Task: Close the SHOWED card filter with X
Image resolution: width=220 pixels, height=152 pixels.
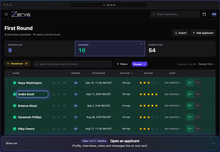Action: coord(141,44)
